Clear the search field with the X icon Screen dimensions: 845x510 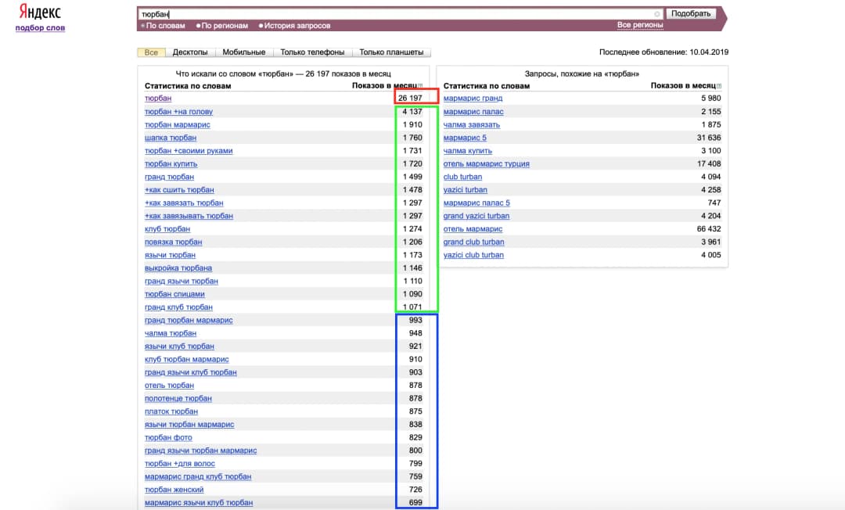coord(657,14)
